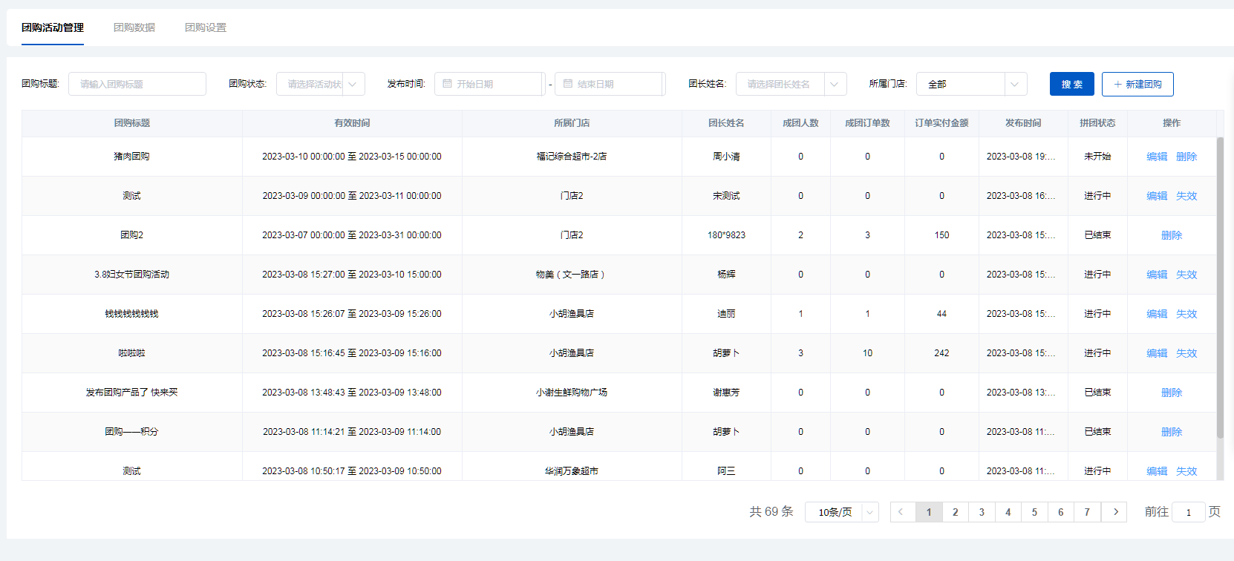Open the 结束日期 date field
The width and height of the screenshot is (1234, 561).
click(610, 84)
